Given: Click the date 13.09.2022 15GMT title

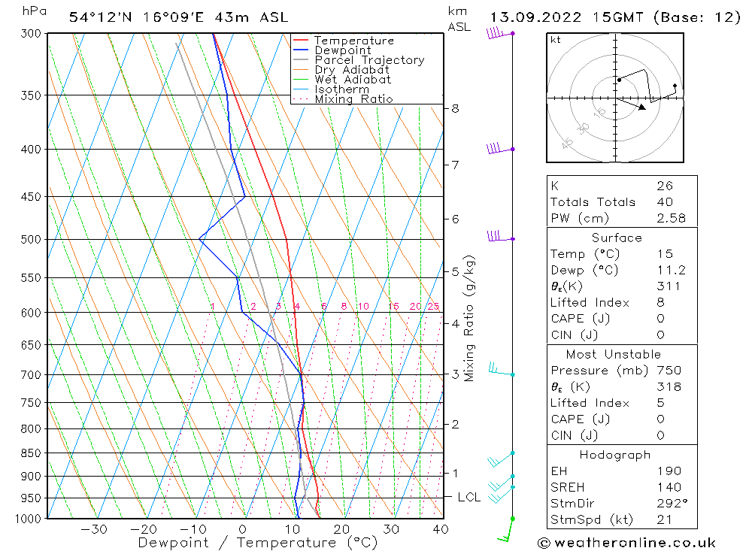Looking at the screenshot, I should point(566,17).
